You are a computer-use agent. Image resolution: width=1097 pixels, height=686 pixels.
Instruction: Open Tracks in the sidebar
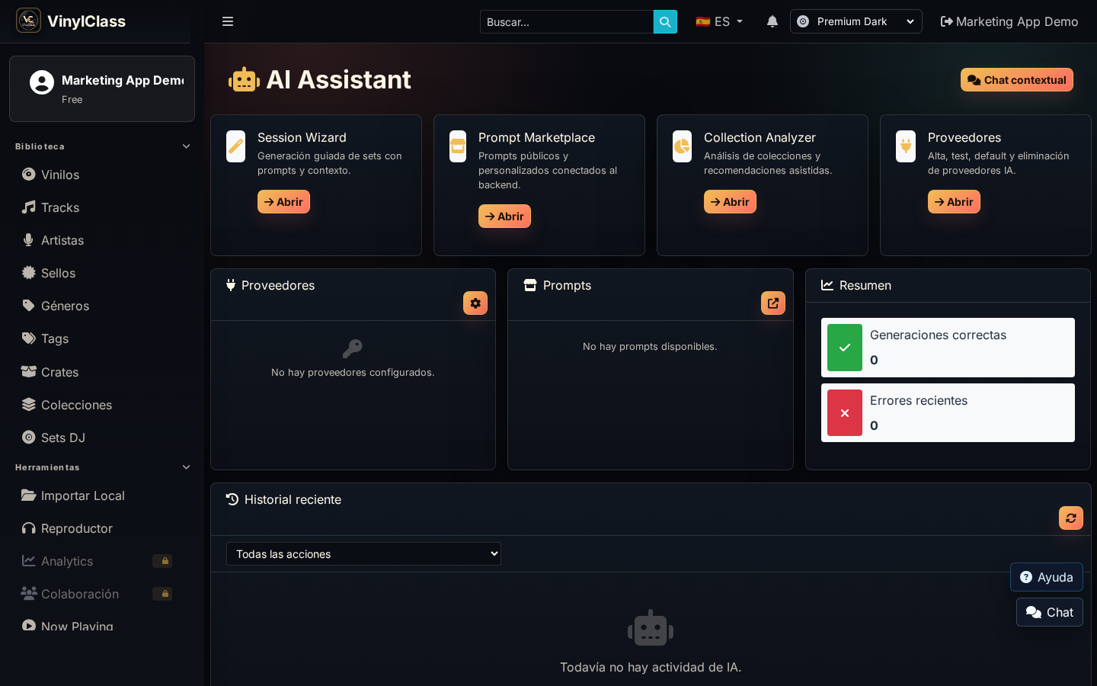(102, 207)
